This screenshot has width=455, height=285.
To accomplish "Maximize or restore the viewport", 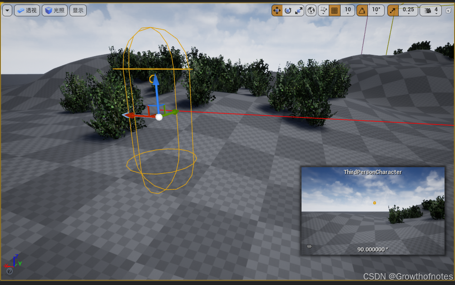I will [448, 11].
